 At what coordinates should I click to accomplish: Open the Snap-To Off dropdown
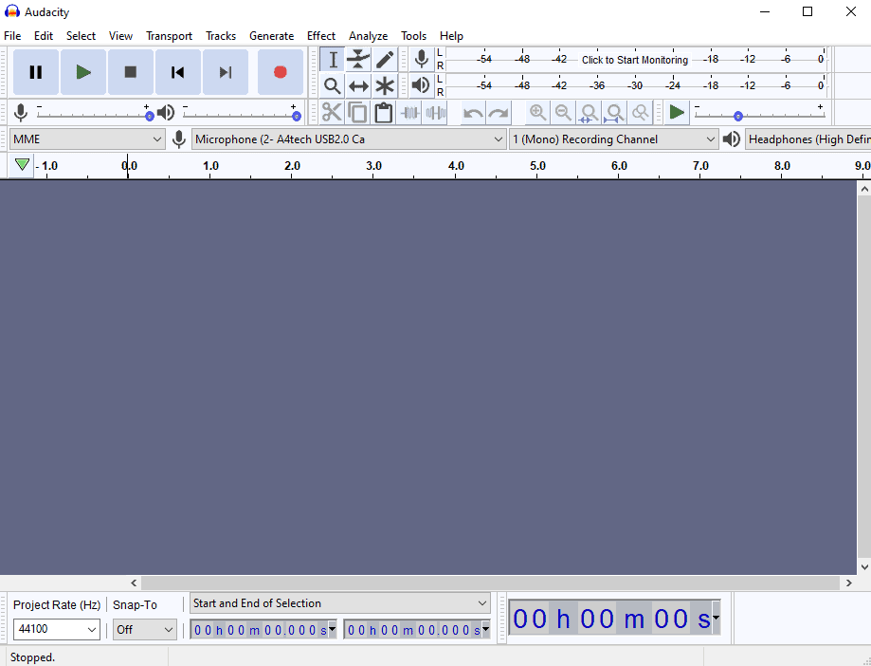pos(144,629)
